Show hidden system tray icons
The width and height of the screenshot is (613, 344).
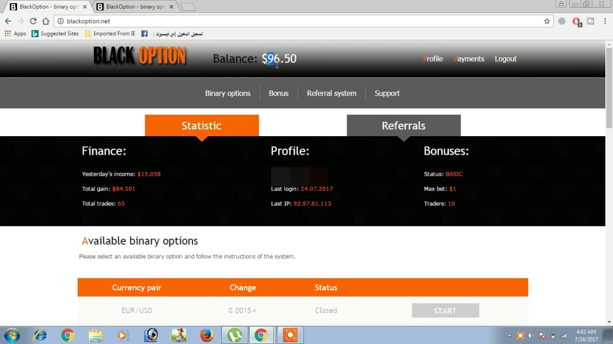pyautogui.click(x=509, y=335)
